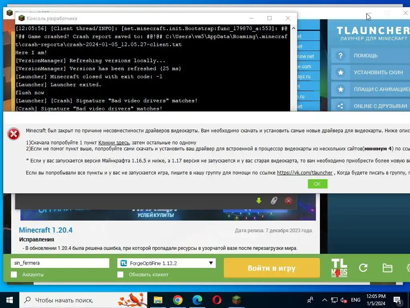The image size is (410, 308).
Task: Click share icon beside Online с друзьями
Action: tap(340, 106)
